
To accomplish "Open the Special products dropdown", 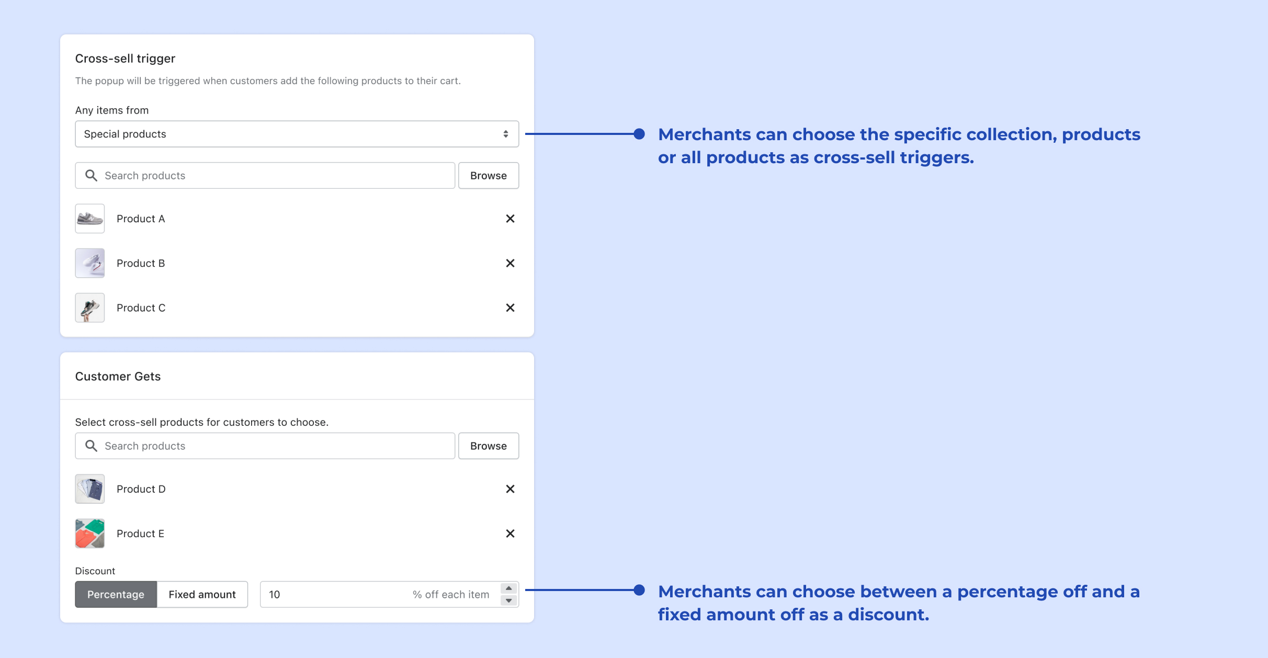I will pyautogui.click(x=297, y=134).
